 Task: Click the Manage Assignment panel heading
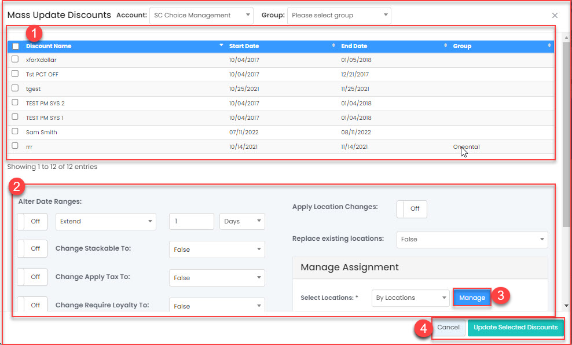click(350, 267)
